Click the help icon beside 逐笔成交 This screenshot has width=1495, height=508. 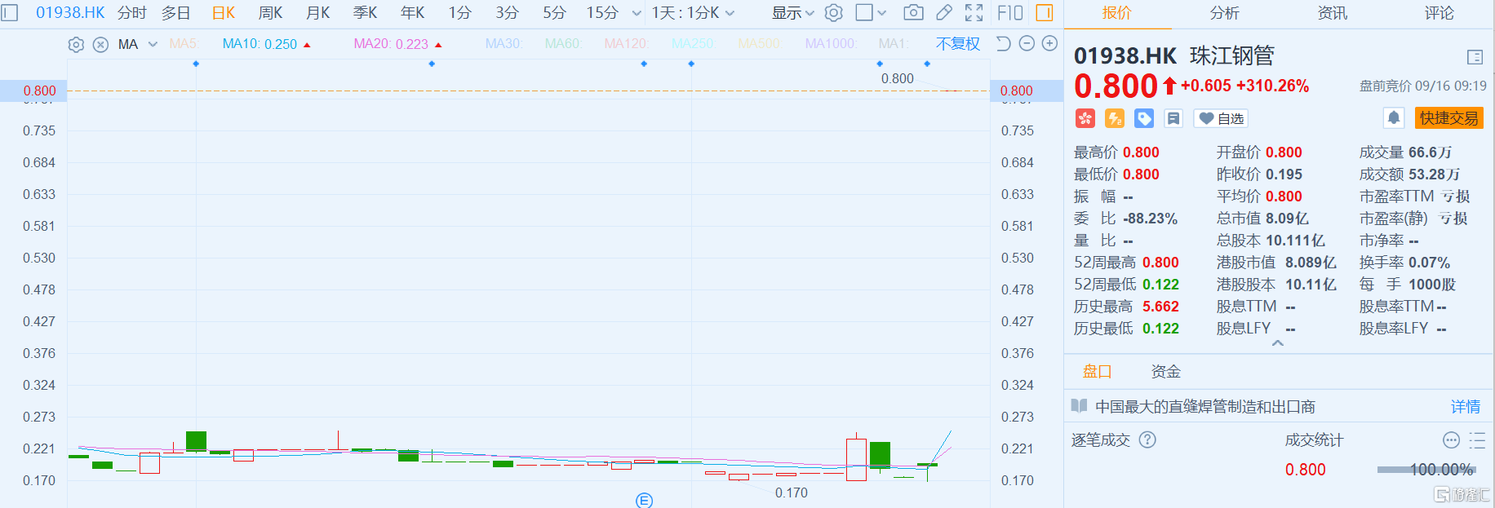[1147, 440]
